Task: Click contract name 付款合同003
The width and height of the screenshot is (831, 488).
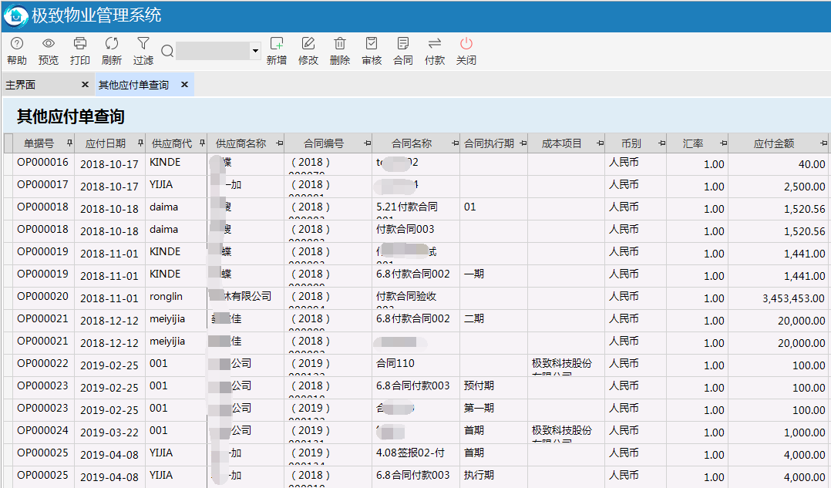Action: point(405,229)
